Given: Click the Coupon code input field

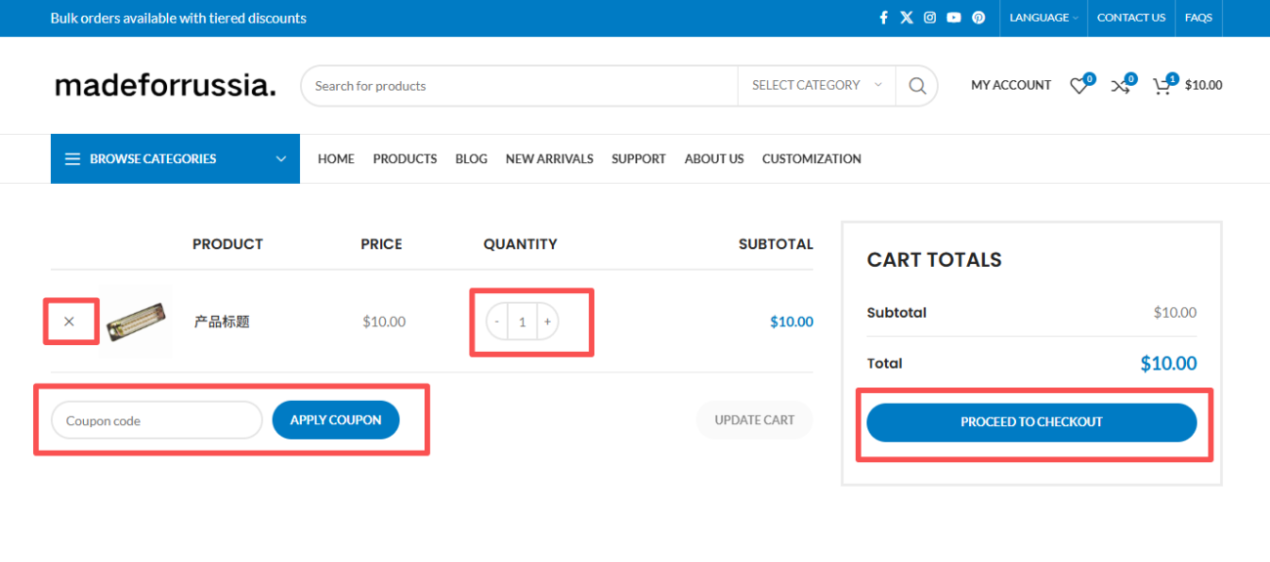Looking at the screenshot, I should point(156,420).
